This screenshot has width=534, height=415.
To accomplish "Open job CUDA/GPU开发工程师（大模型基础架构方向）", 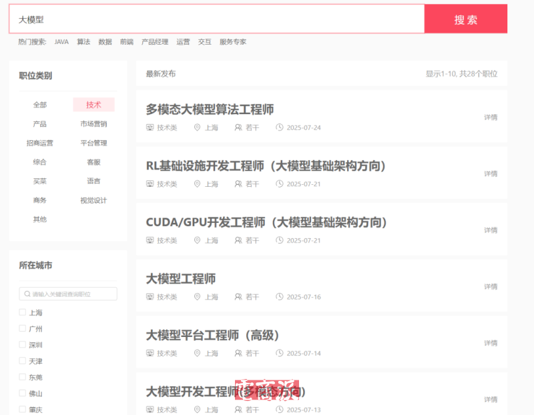I will click(x=266, y=222).
